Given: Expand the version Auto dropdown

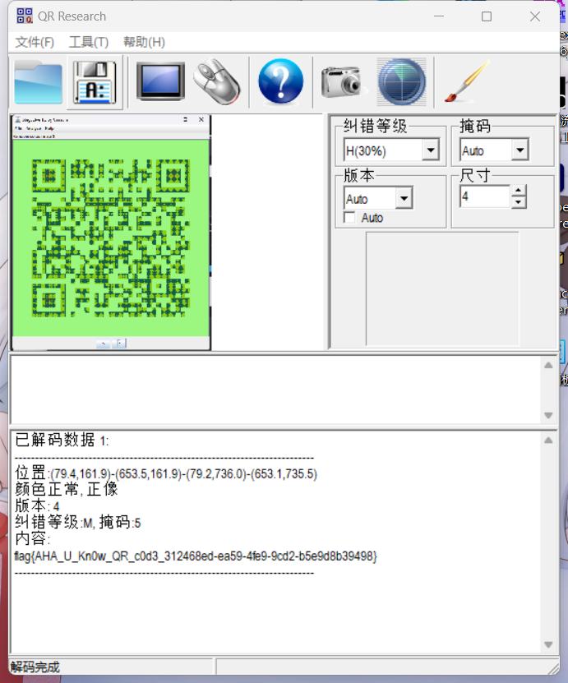Looking at the screenshot, I should click(403, 199).
